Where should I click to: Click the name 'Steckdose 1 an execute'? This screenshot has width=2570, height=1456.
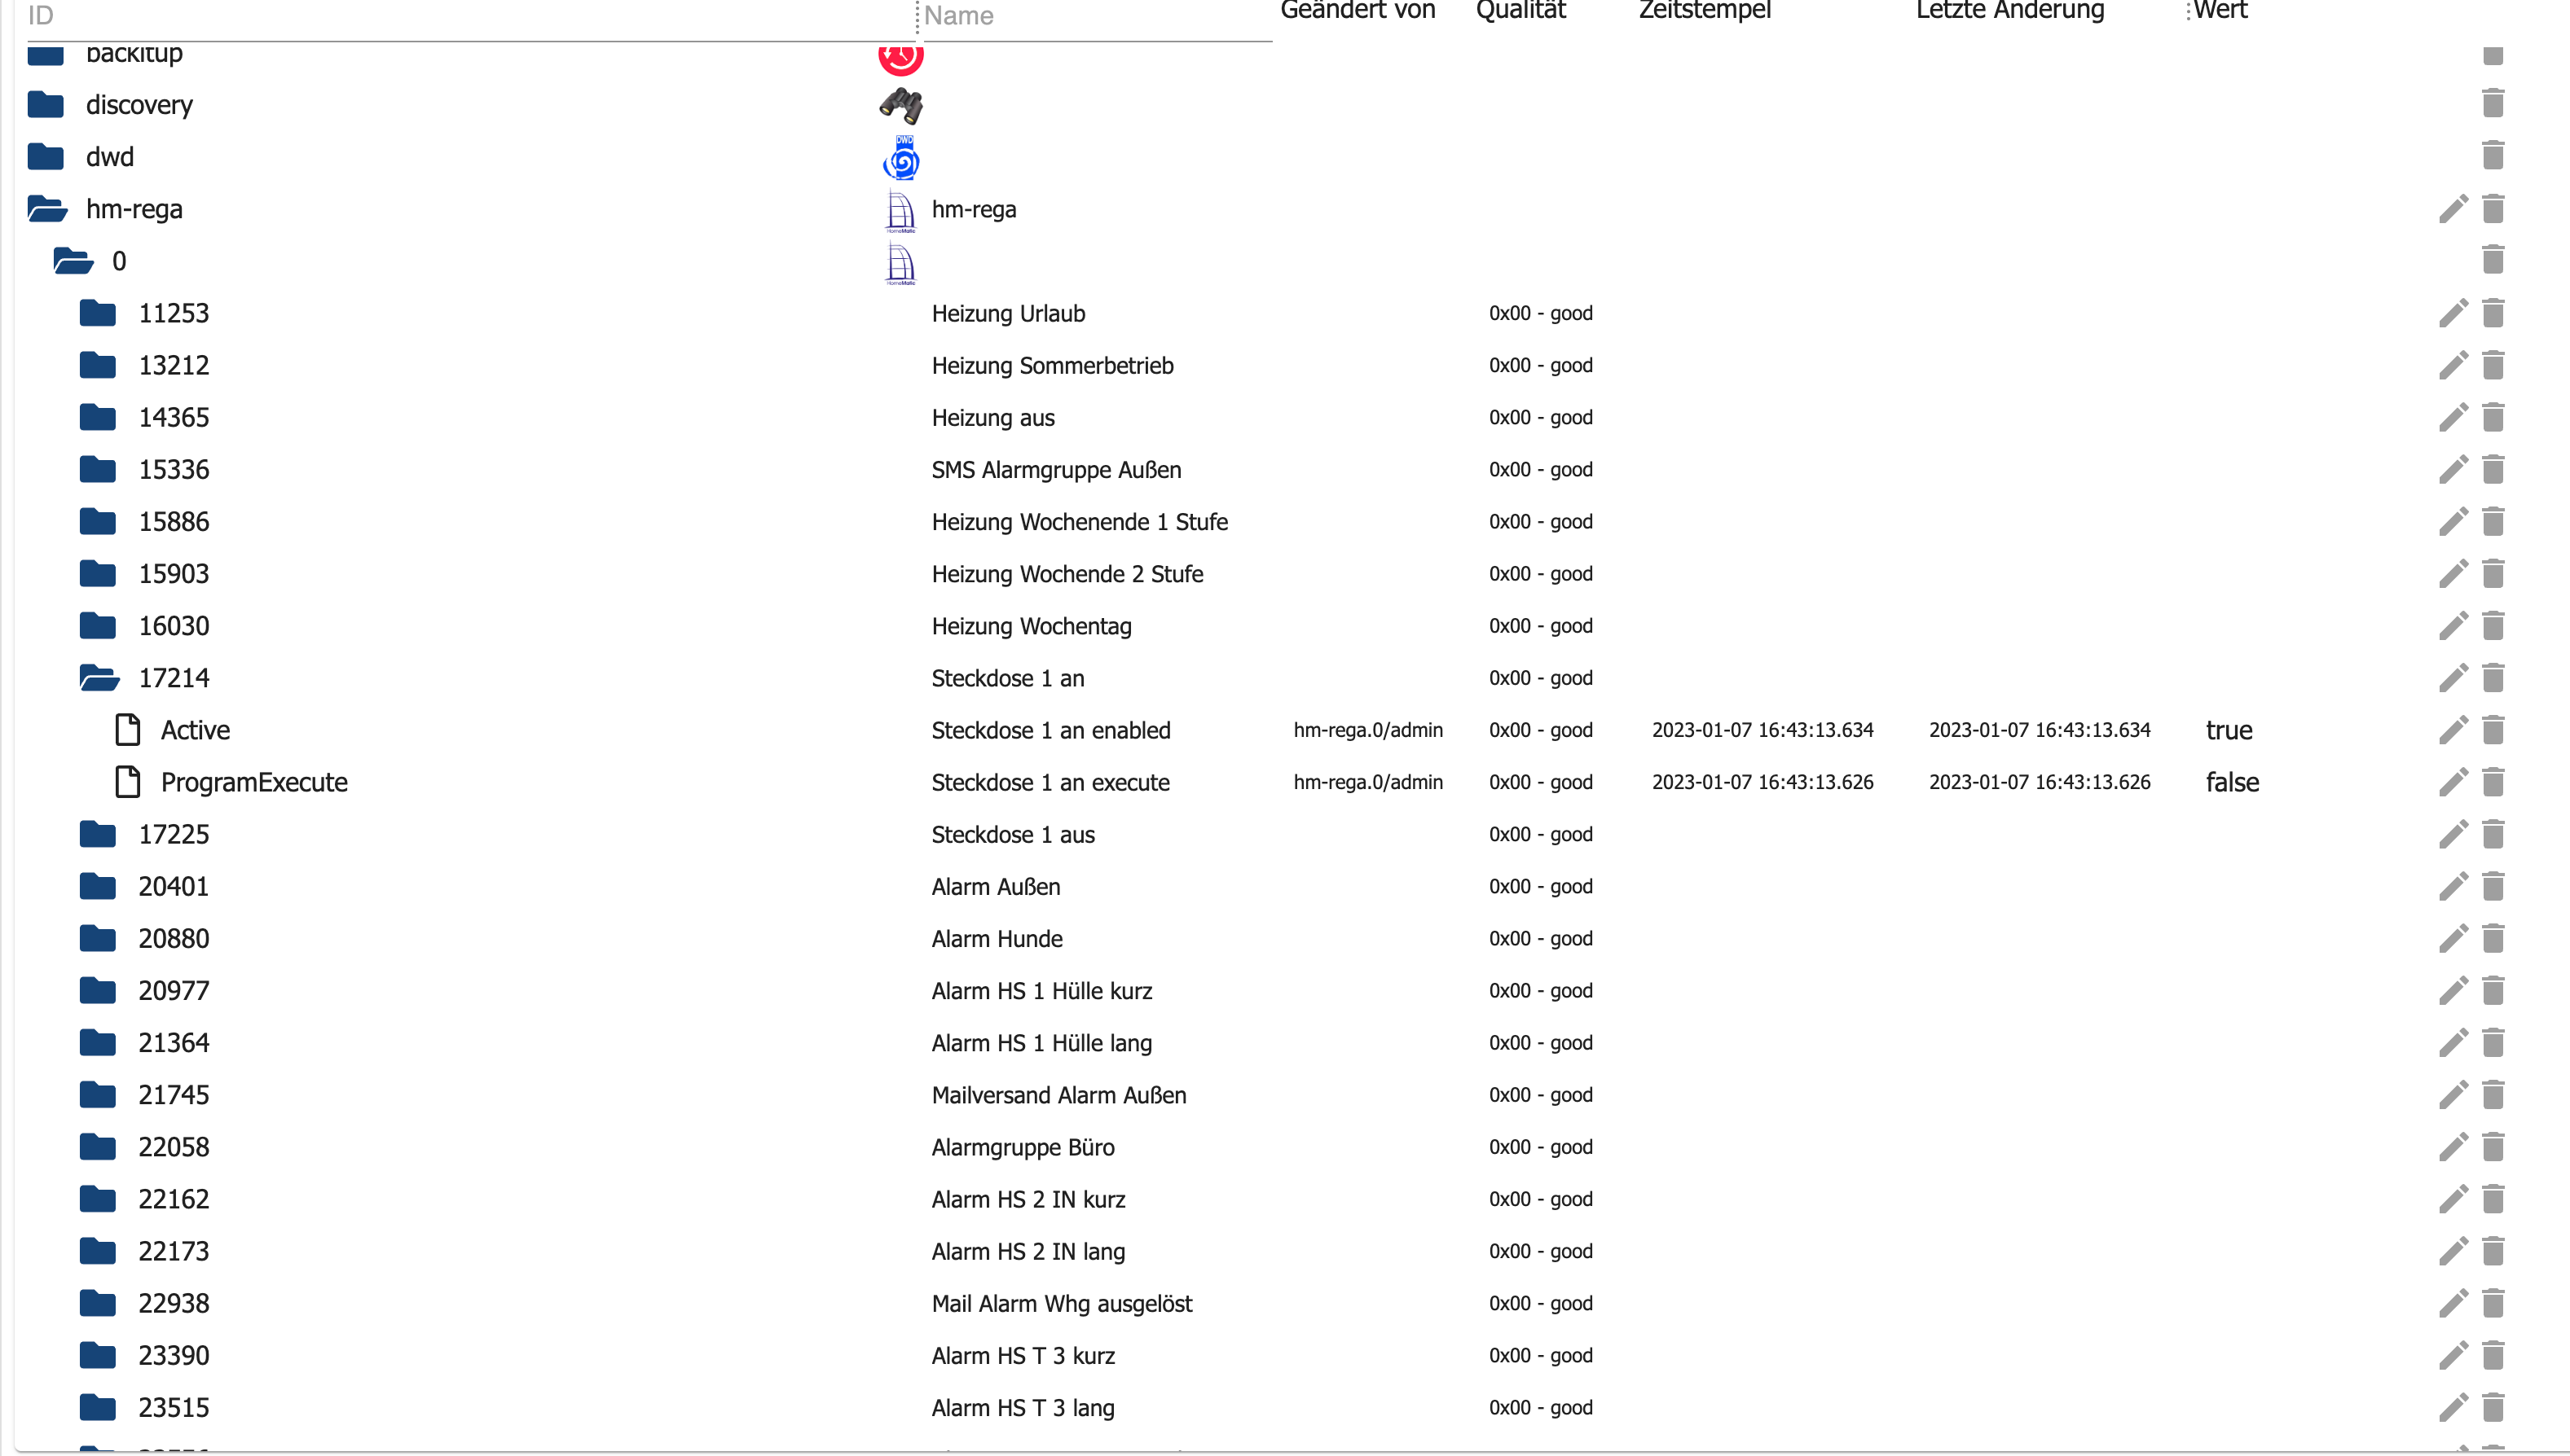[x=1050, y=782]
